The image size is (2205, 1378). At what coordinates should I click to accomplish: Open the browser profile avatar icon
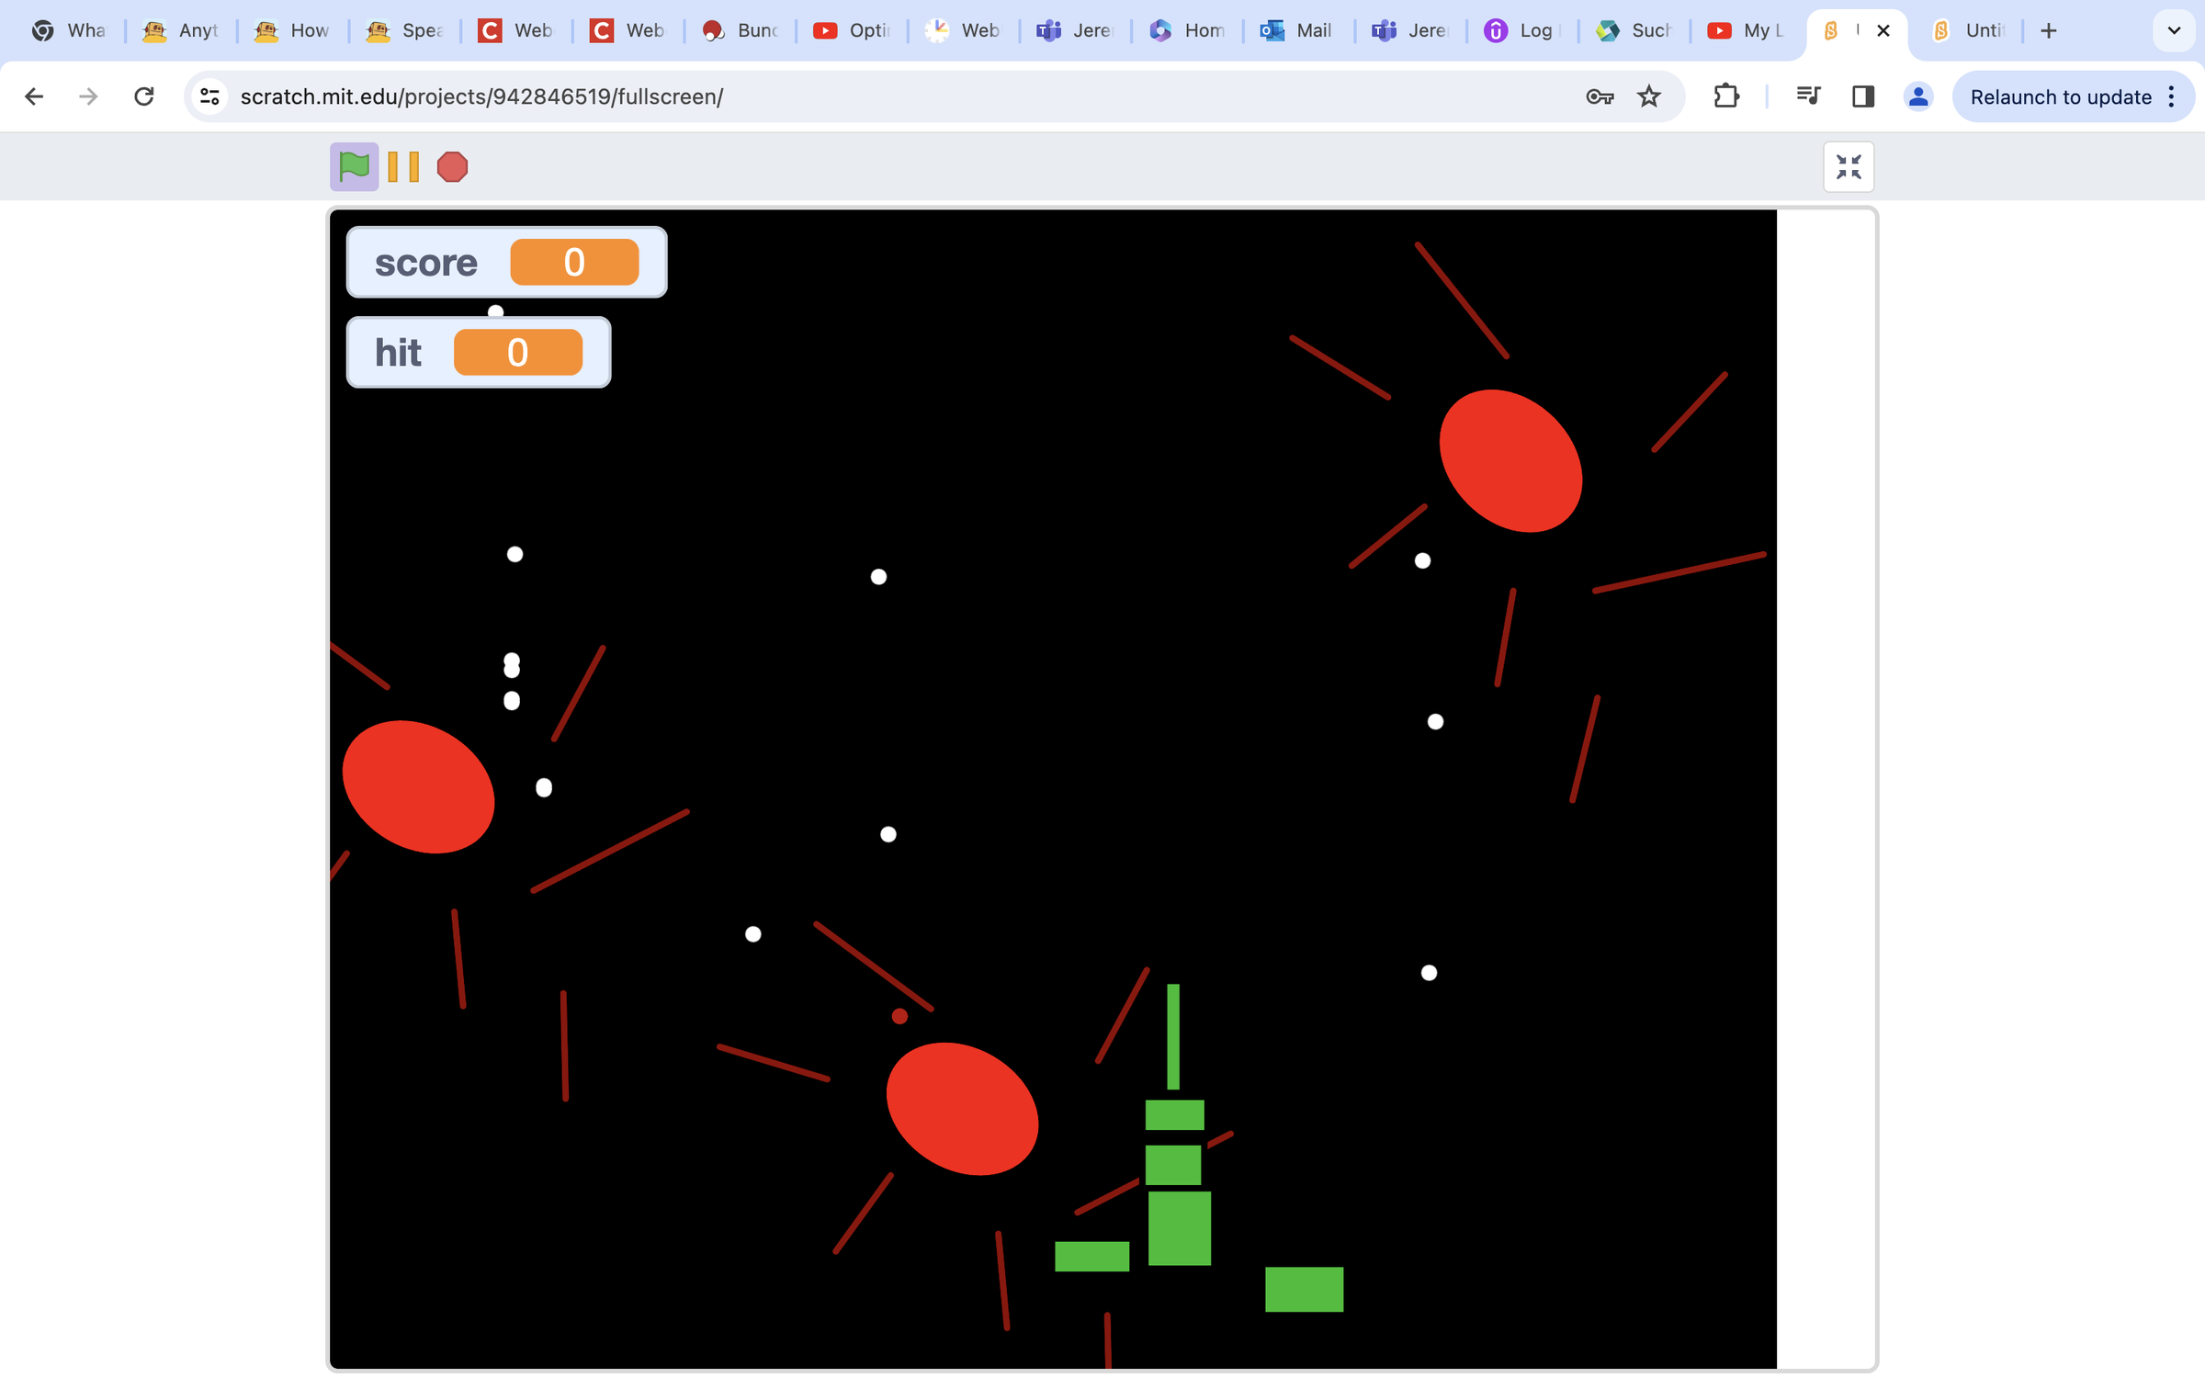click(1917, 96)
